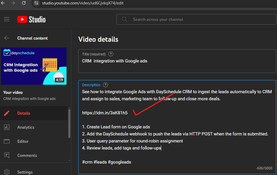Click the browser address bar URL
Image resolution: width=277 pixels, height=175 pixels.
point(83,3)
